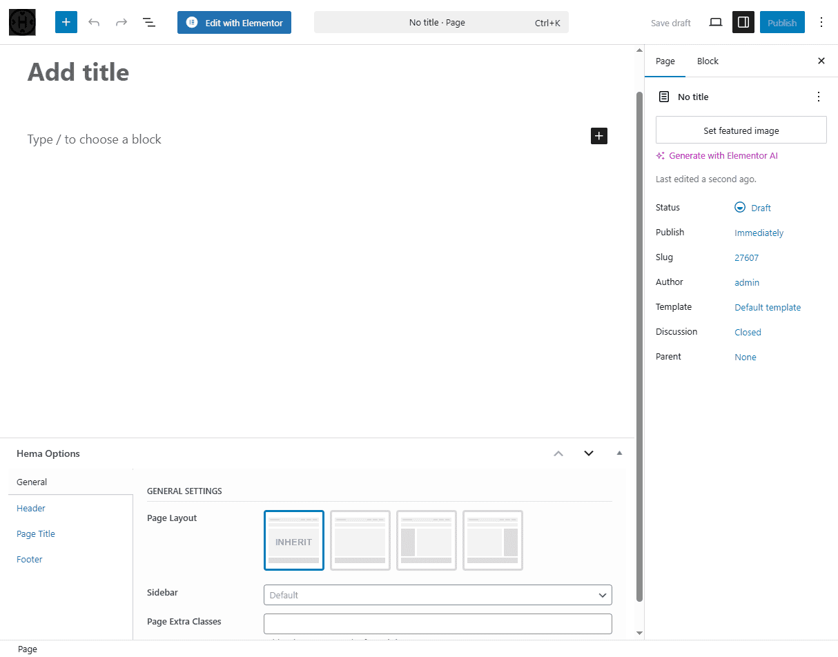Open the actions menu beside No title
838x657 pixels.
tap(819, 97)
